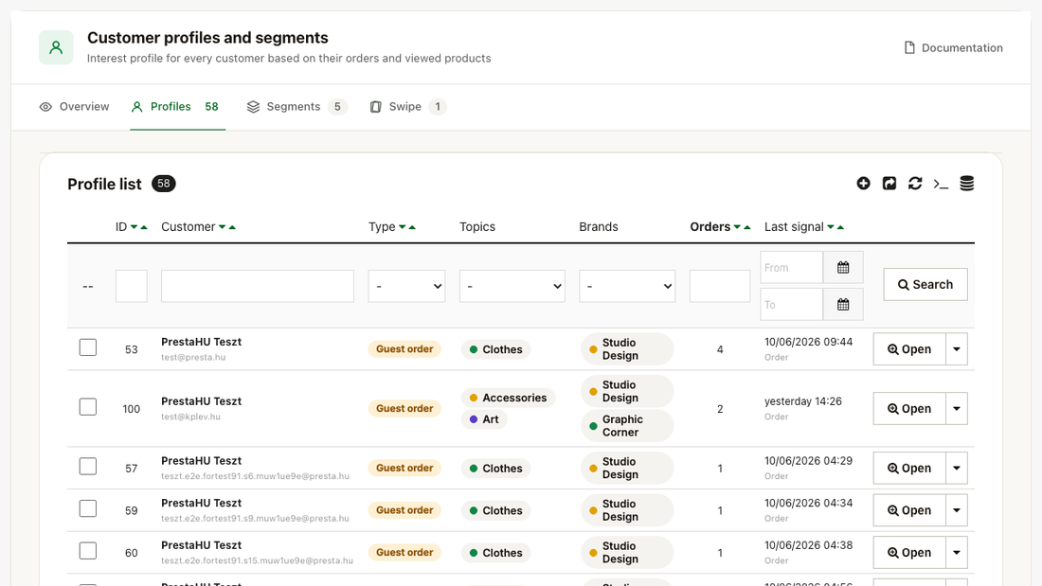Open the From date calendar picker

coord(843,267)
